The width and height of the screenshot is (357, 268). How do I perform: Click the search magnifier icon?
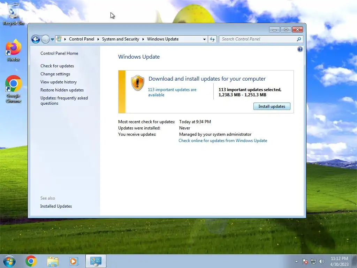tap(299, 39)
